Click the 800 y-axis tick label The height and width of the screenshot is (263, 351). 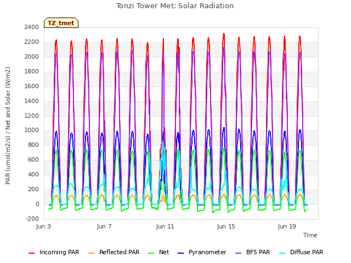[x=33, y=145]
